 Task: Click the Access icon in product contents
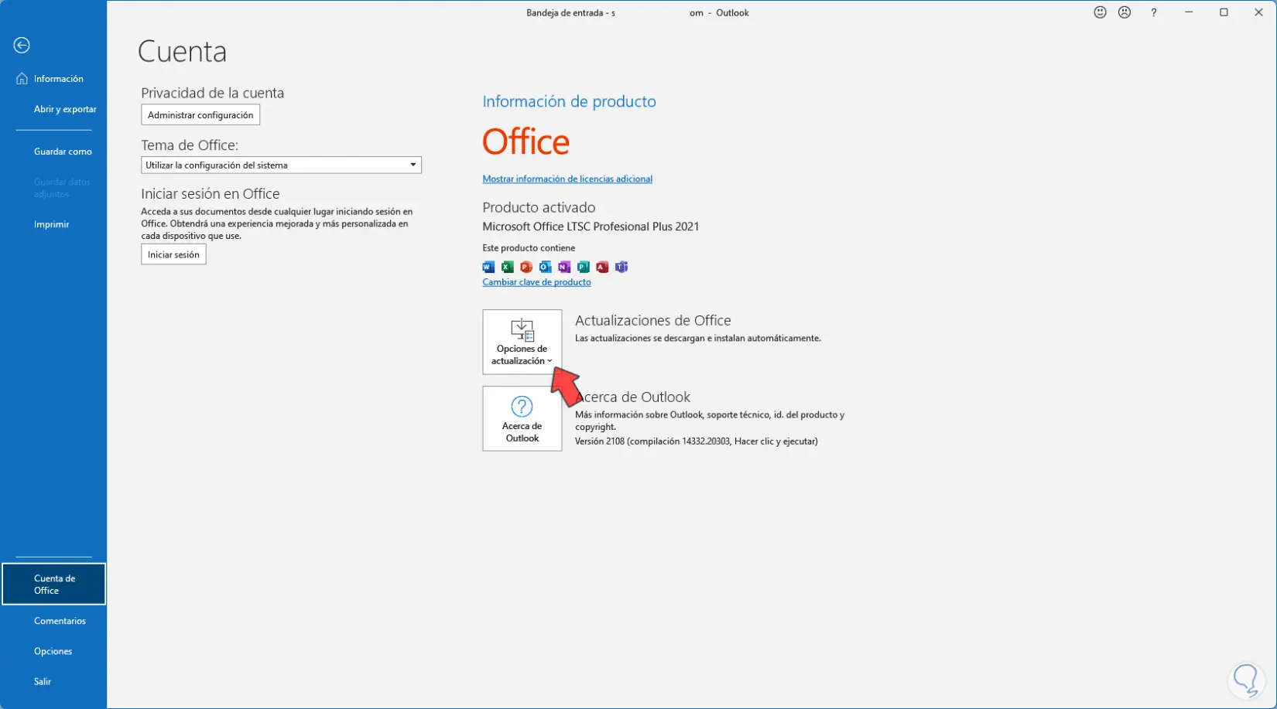[602, 267]
